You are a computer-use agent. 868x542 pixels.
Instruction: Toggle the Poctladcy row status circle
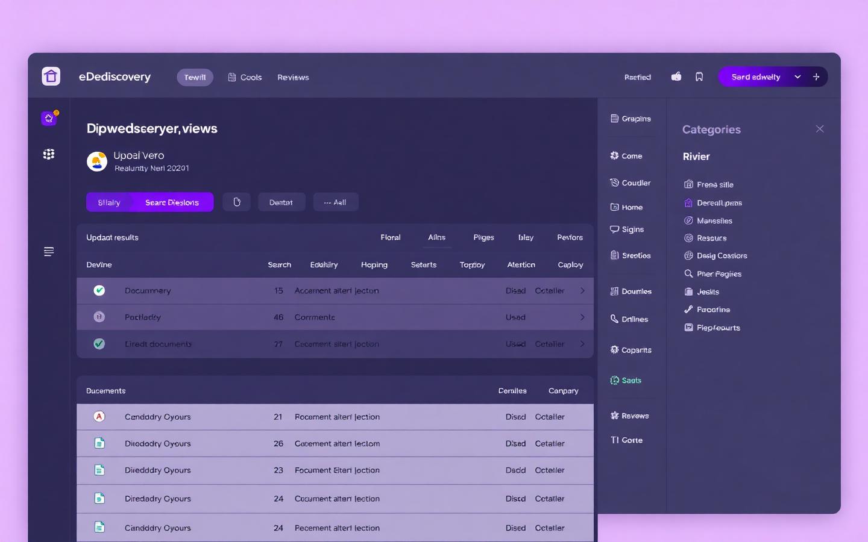pyautogui.click(x=99, y=317)
